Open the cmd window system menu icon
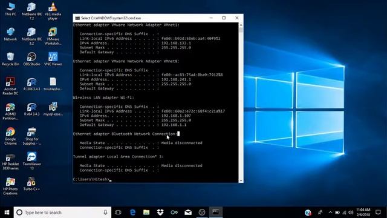387x218 pixels. coord(77,18)
